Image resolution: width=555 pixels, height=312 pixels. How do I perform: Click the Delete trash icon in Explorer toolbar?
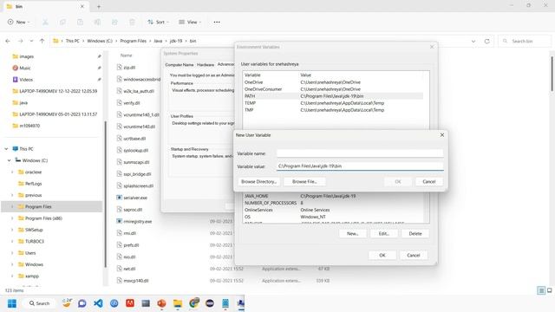[132, 22]
